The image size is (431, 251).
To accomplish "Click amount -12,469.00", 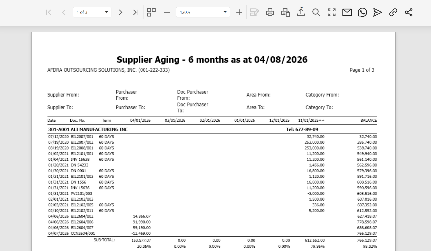I will coord(141,233).
